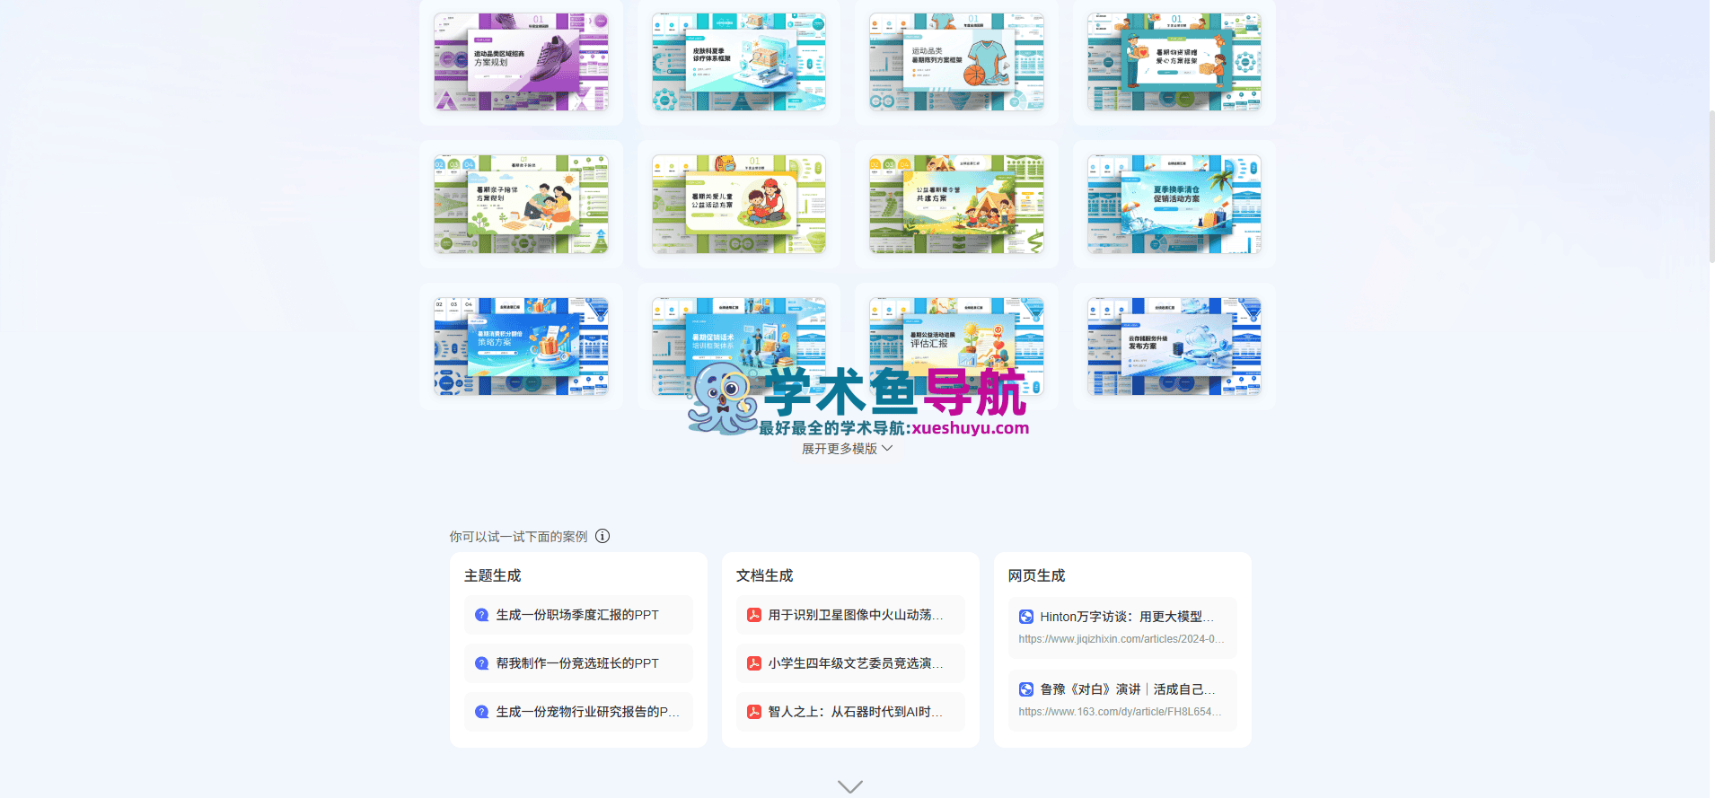This screenshot has width=1715, height=798.
Task: Expand more templates via 展开更多模版
Action: pyautogui.click(x=847, y=449)
